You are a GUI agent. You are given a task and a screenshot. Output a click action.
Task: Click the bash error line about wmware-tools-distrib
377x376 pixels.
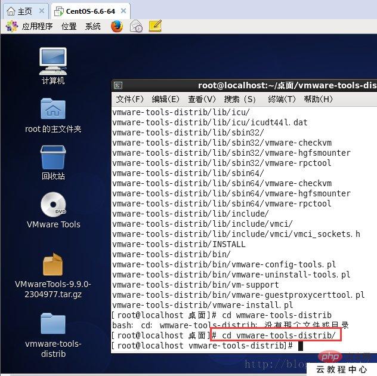[230, 325]
